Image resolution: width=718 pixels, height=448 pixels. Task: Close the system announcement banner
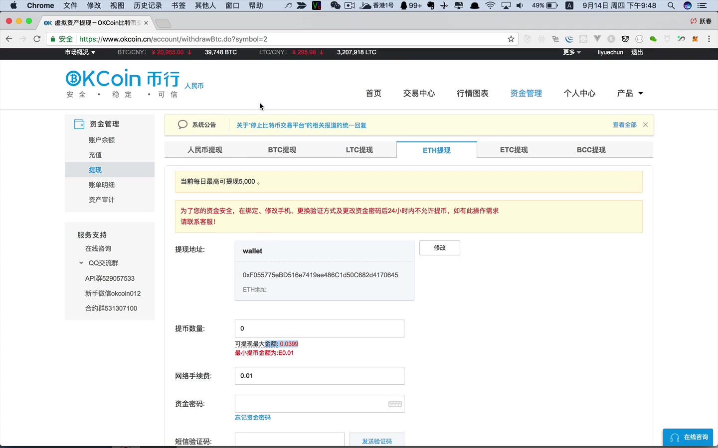(x=645, y=125)
